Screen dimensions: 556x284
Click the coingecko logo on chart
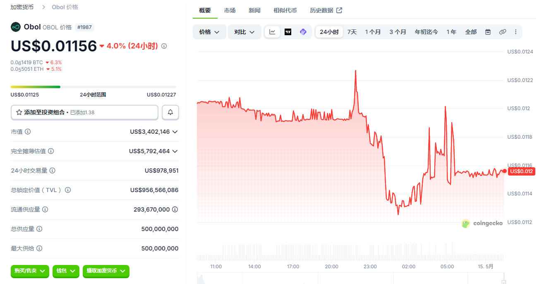(482, 224)
